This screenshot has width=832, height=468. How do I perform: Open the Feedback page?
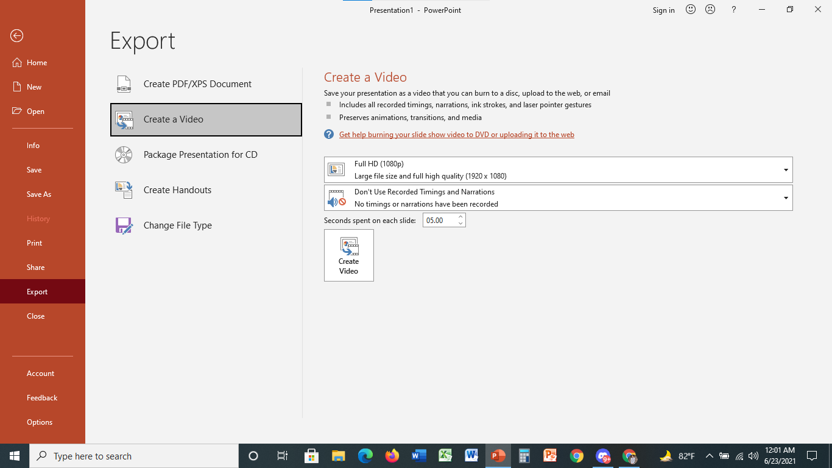[43, 398]
